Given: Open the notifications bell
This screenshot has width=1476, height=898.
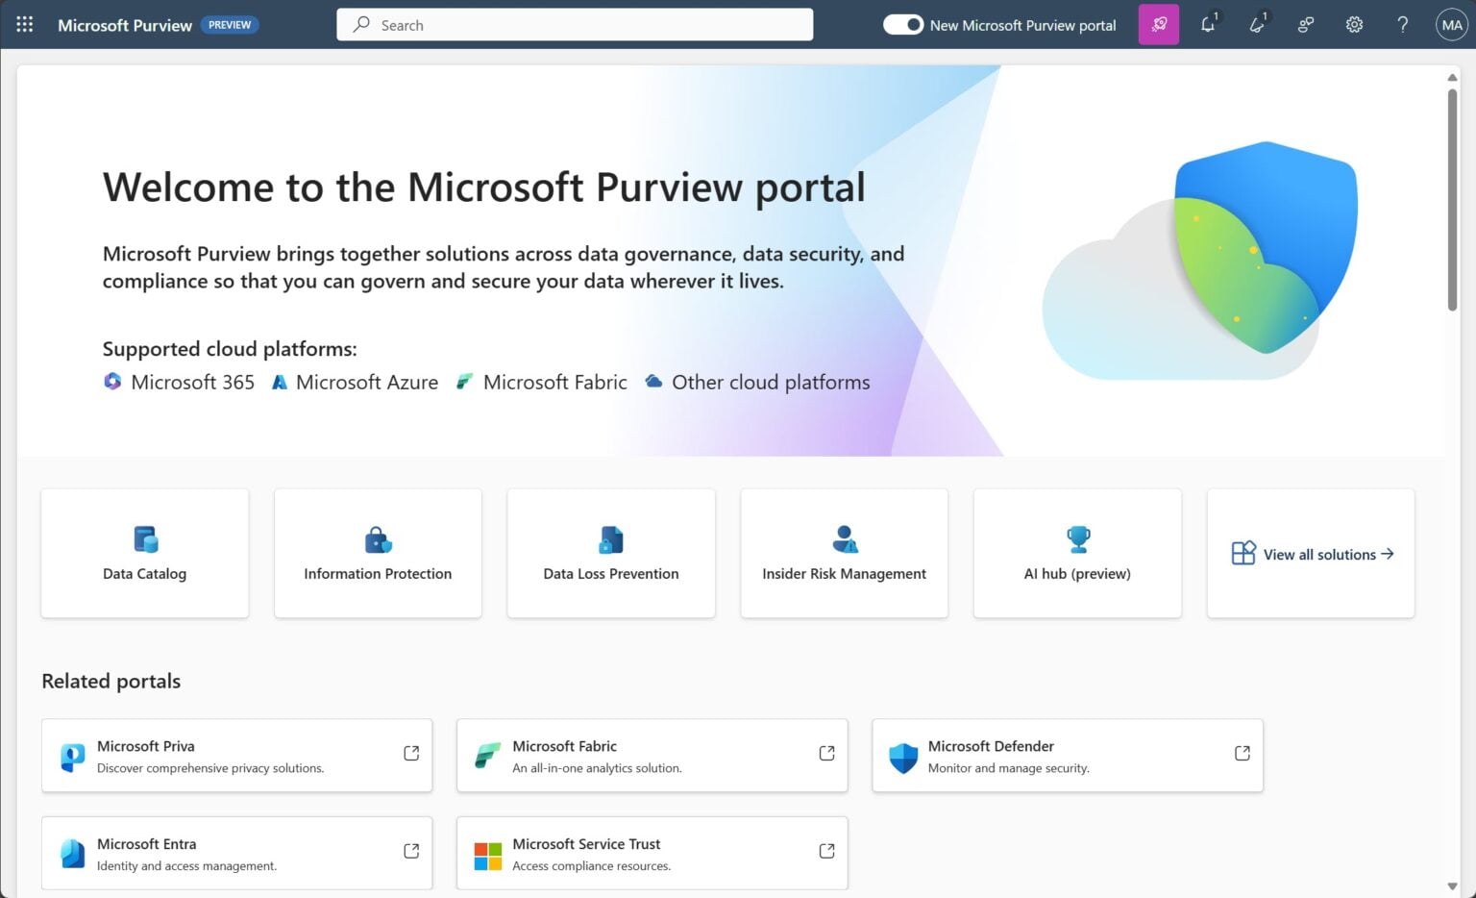Looking at the screenshot, I should pos(1208,24).
